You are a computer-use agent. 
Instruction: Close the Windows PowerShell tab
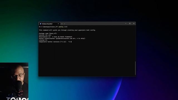coord(58,24)
